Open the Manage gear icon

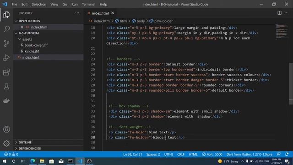point(6,143)
